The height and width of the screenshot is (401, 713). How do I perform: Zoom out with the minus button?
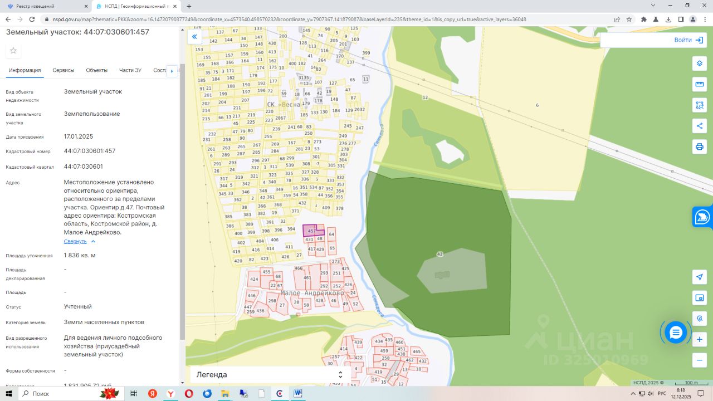tap(699, 360)
